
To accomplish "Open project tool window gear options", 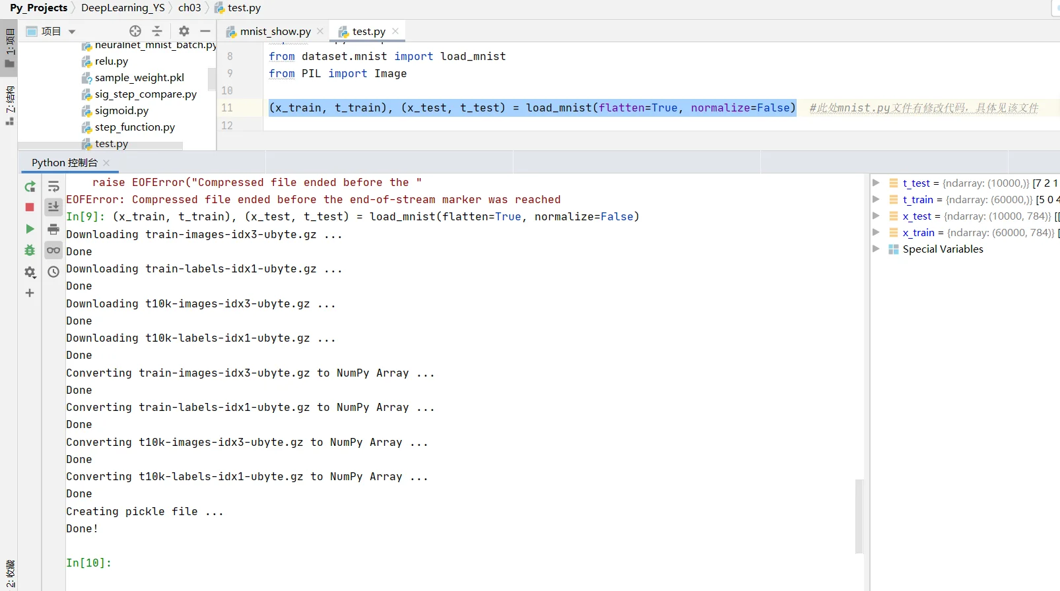I will (184, 31).
